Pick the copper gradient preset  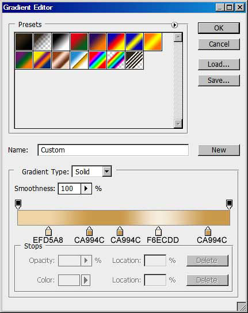point(60,60)
